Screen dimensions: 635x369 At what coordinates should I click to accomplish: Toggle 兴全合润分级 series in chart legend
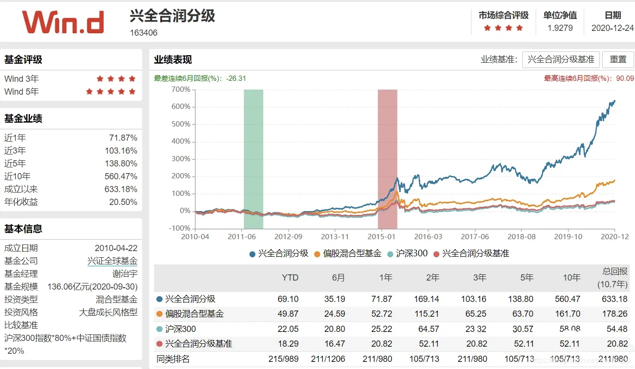(x=279, y=253)
